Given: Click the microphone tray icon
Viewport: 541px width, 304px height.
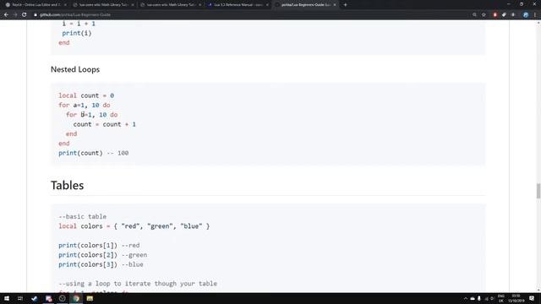Looking at the screenshot, I should point(479,298).
